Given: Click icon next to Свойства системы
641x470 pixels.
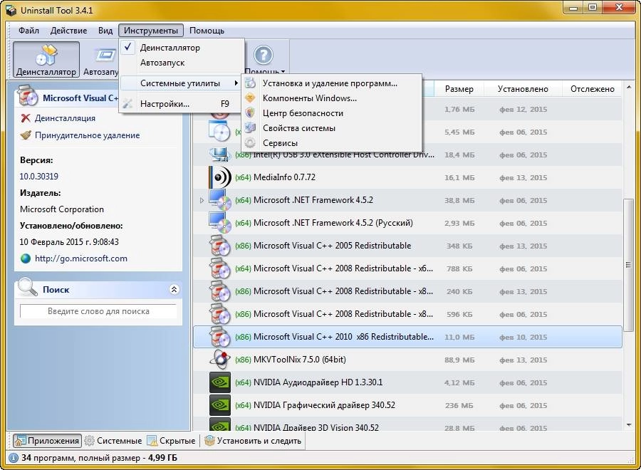Looking at the screenshot, I should coord(250,128).
